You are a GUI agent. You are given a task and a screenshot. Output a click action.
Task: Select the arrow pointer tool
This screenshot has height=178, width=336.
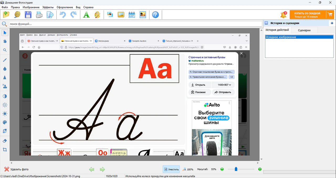5,33
